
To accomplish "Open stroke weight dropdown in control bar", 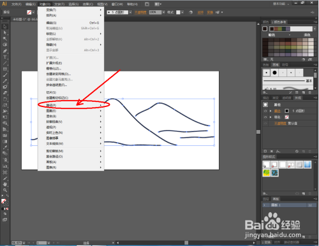I will pos(130,12).
